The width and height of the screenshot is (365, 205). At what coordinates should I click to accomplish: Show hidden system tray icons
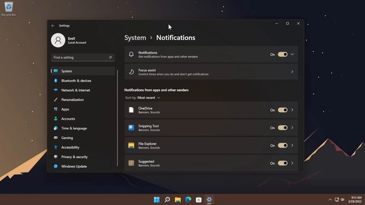tap(330, 200)
